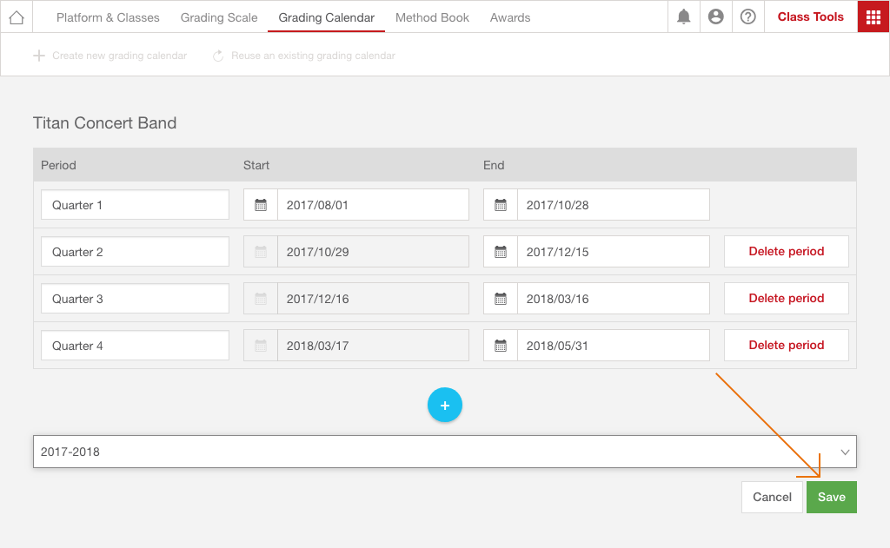Open Quarter 4 end date calendar icon

pos(501,346)
